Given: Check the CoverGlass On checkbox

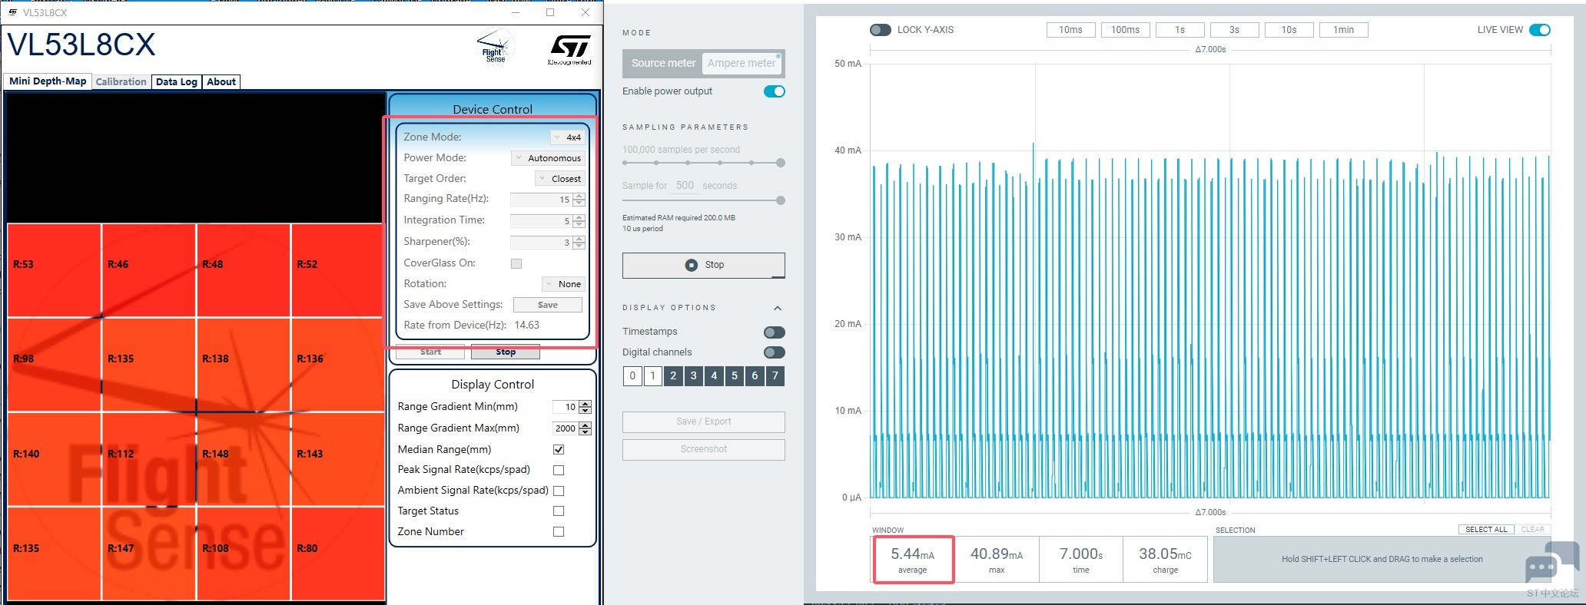Looking at the screenshot, I should point(516,263).
